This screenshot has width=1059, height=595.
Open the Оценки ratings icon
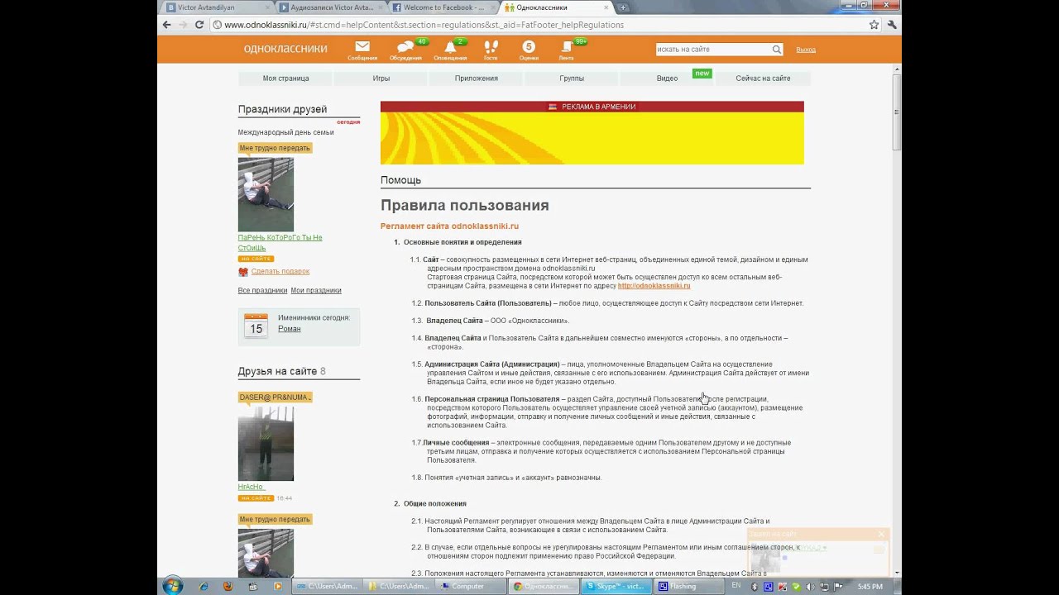point(529,47)
